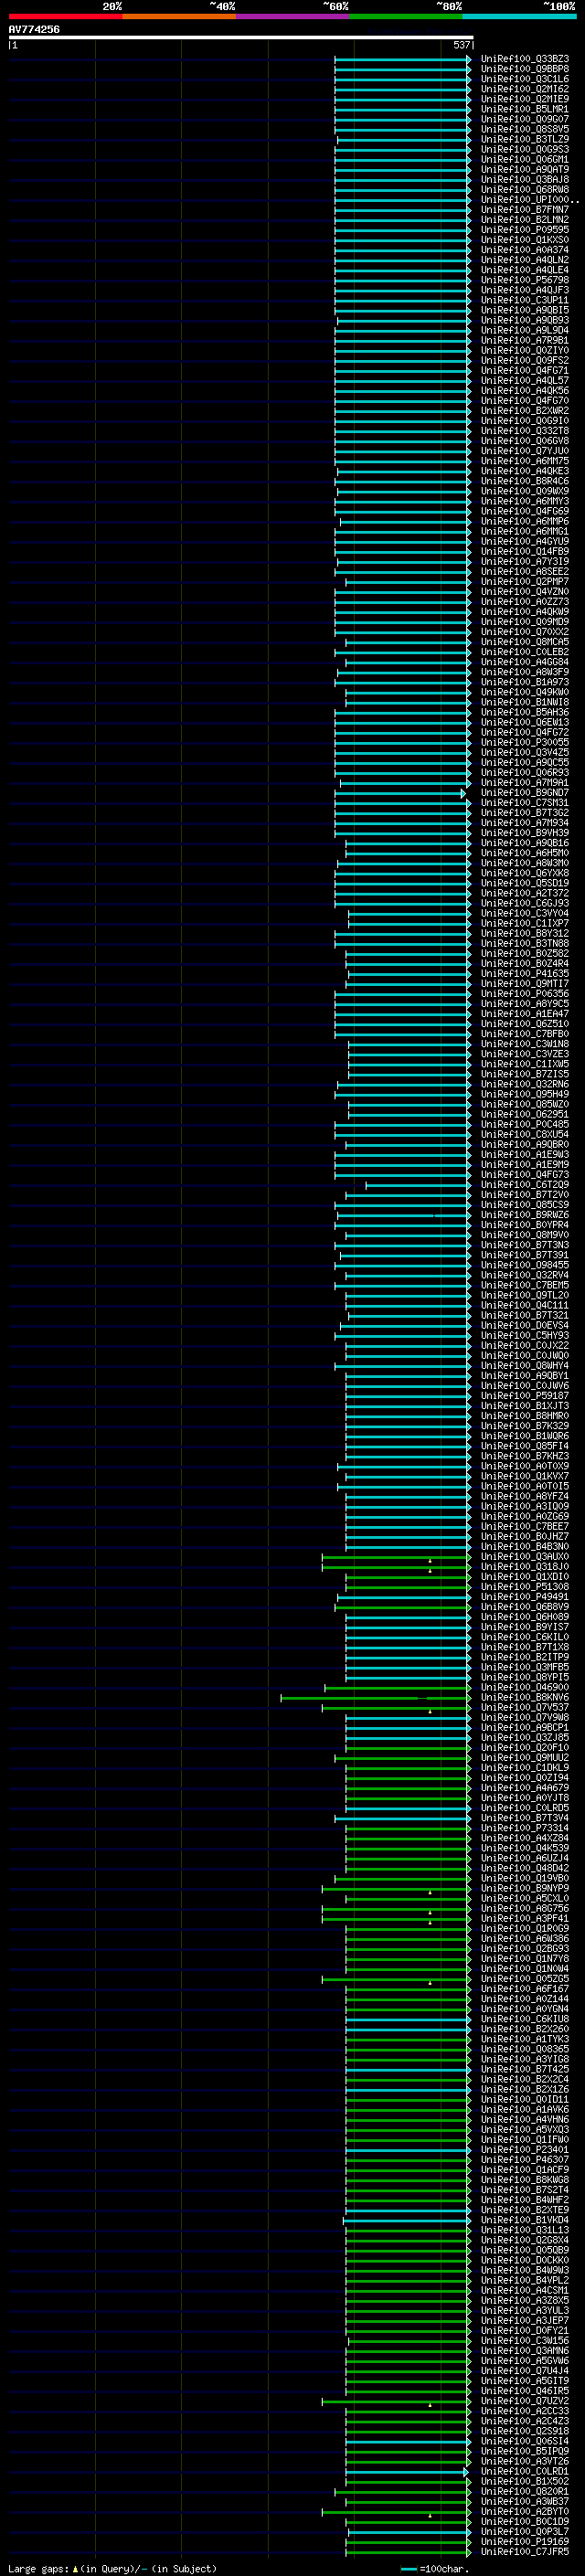Select hit label UniRef100_Q0G9S3
The image size is (585, 2576).
point(525,150)
